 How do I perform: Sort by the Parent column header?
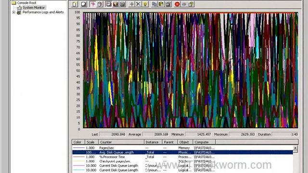[170, 142]
